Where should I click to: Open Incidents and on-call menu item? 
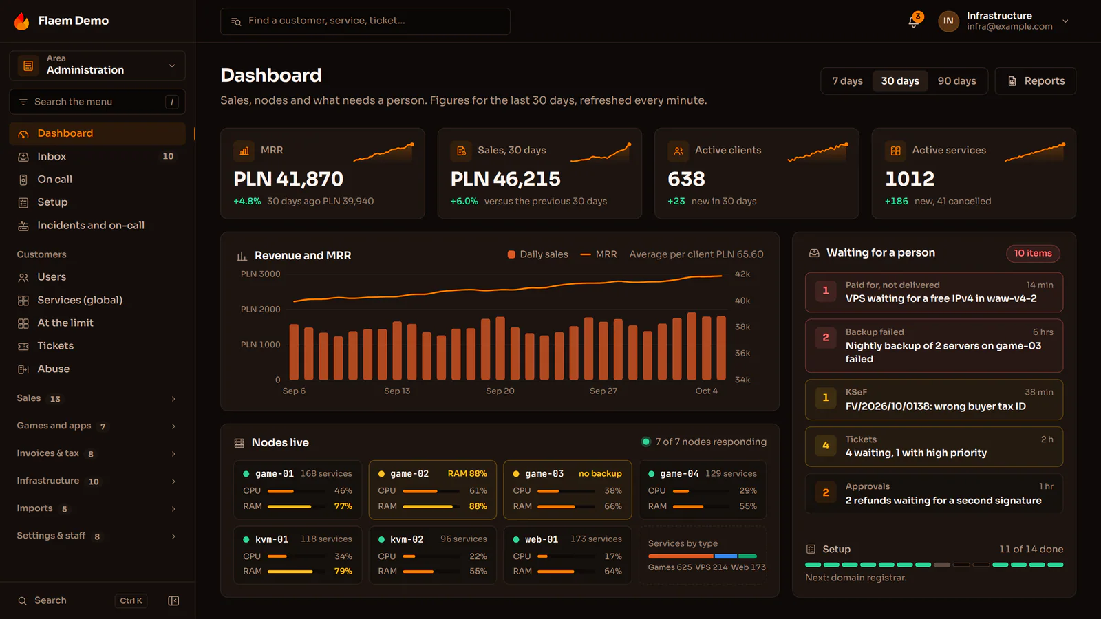pos(97,226)
